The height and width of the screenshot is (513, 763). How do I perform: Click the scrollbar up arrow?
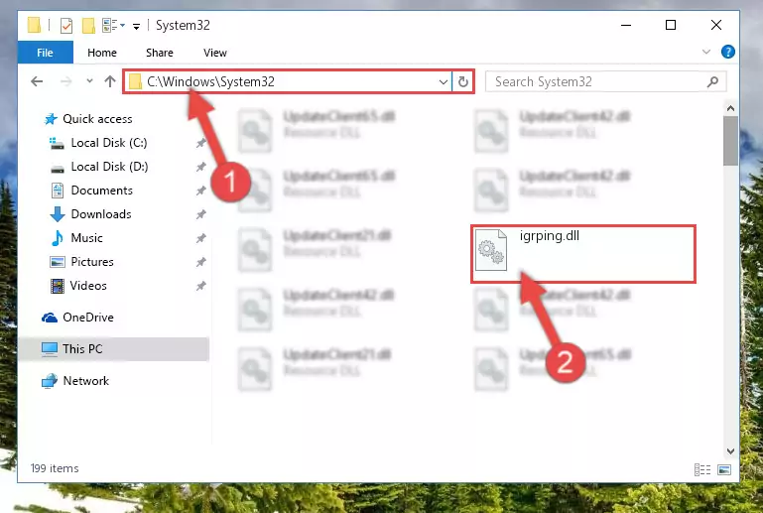730,108
